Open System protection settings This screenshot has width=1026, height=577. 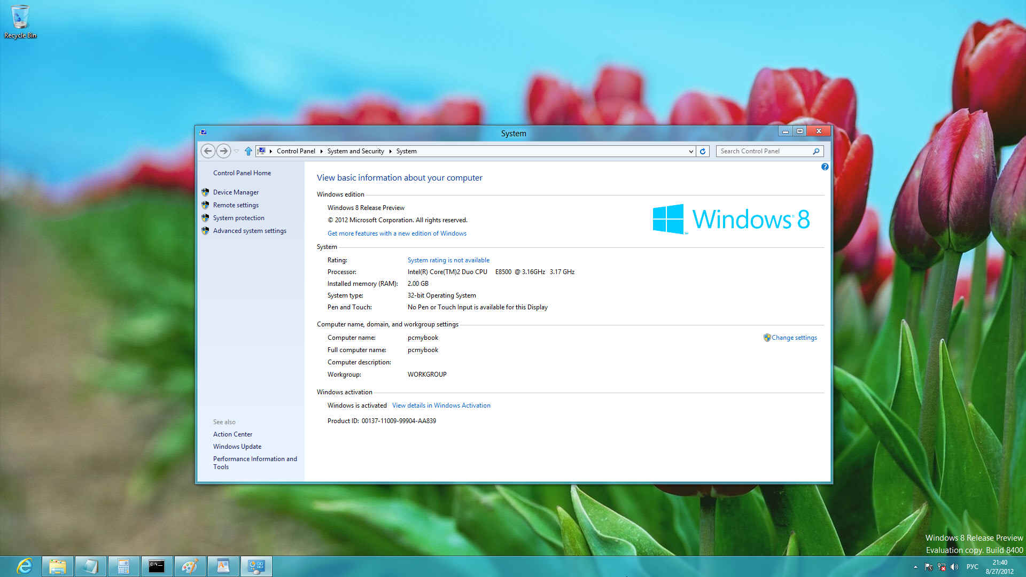[x=239, y=217]
